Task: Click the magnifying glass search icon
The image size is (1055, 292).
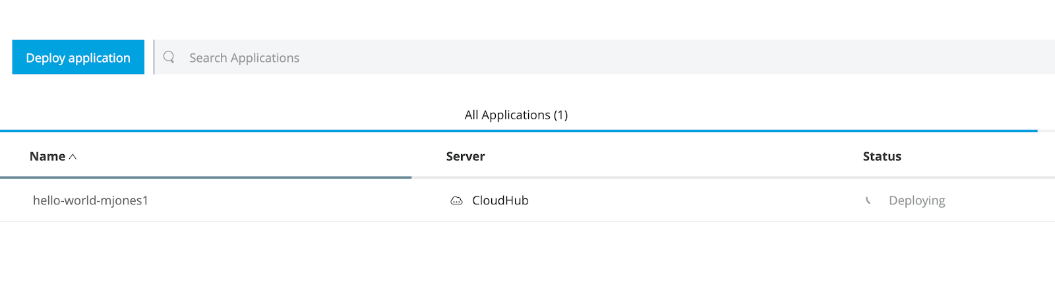Action: pos(169,57)
